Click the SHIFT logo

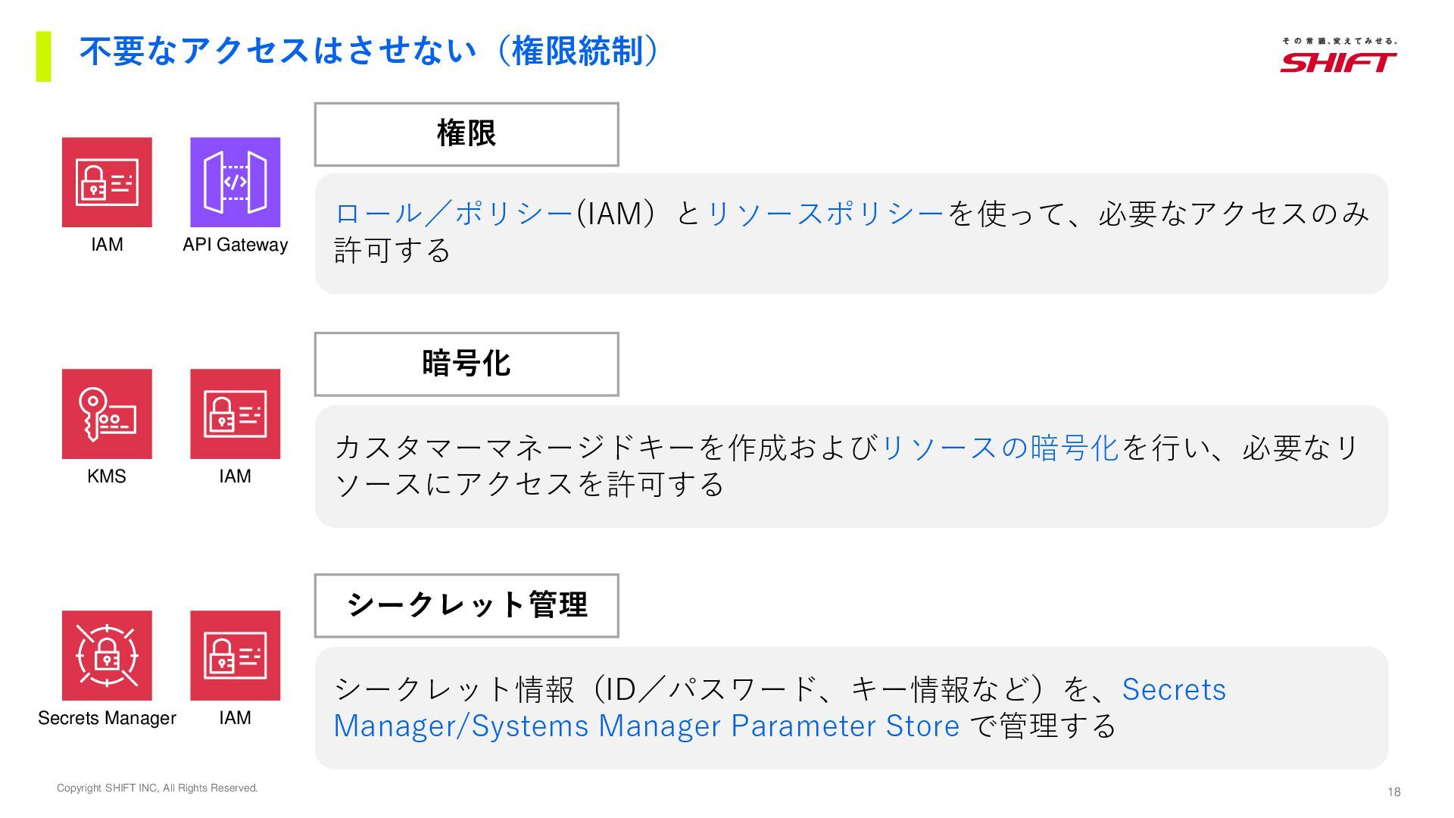[x=1338, y=56]
